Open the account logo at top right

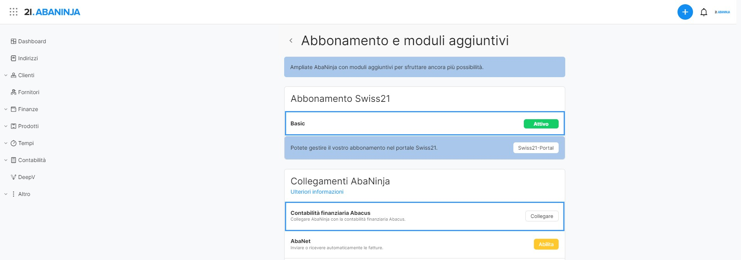coord(722,12)
